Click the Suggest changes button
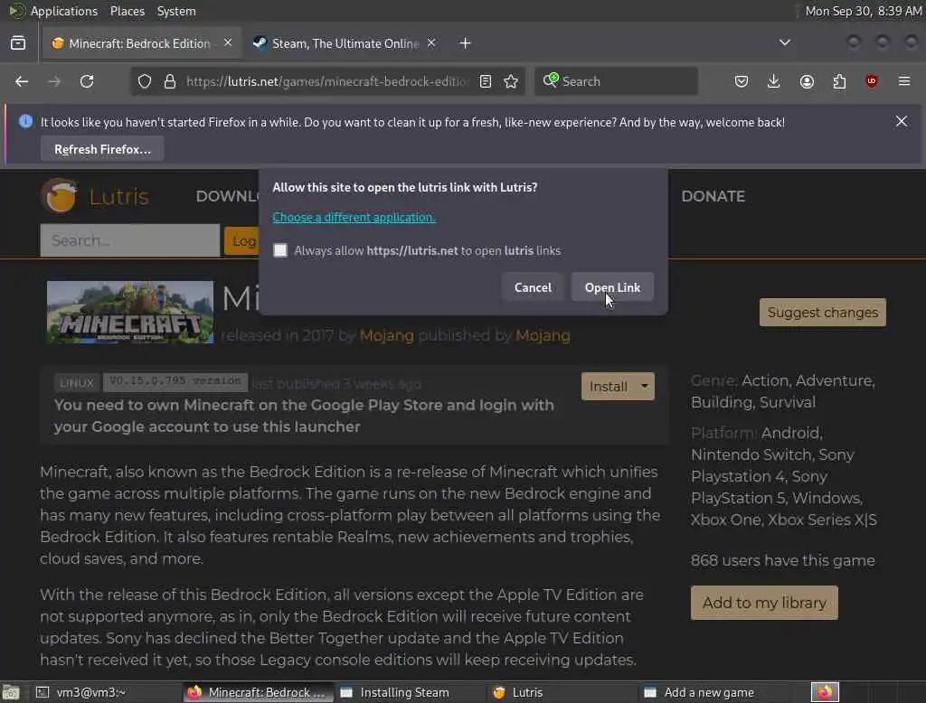The width and height of the screenshot is (926, 703). 823,313
